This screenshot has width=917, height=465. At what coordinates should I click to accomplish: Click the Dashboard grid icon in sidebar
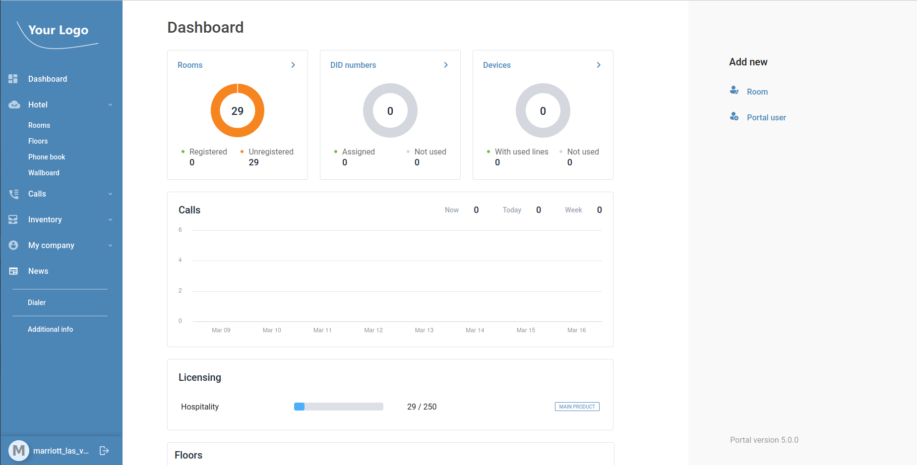coord(13,79)
